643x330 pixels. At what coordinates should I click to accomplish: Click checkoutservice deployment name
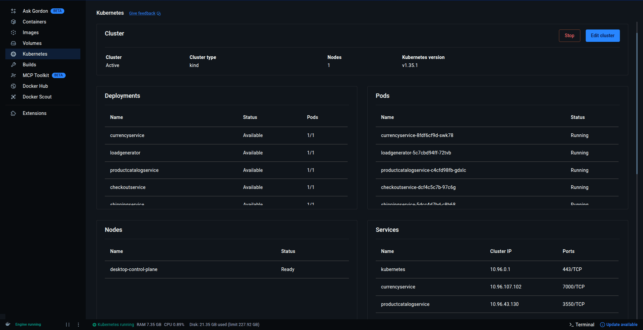point(128,187)
